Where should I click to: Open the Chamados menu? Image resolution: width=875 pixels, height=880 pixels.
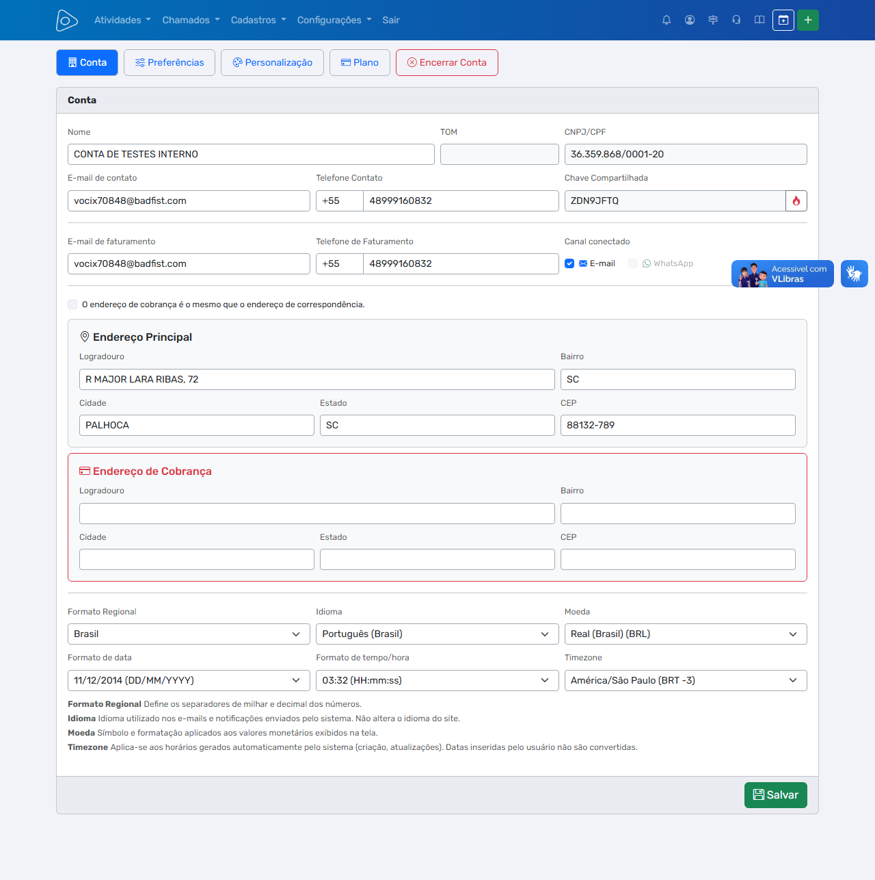pyautogui.click(x=191, y=20)
